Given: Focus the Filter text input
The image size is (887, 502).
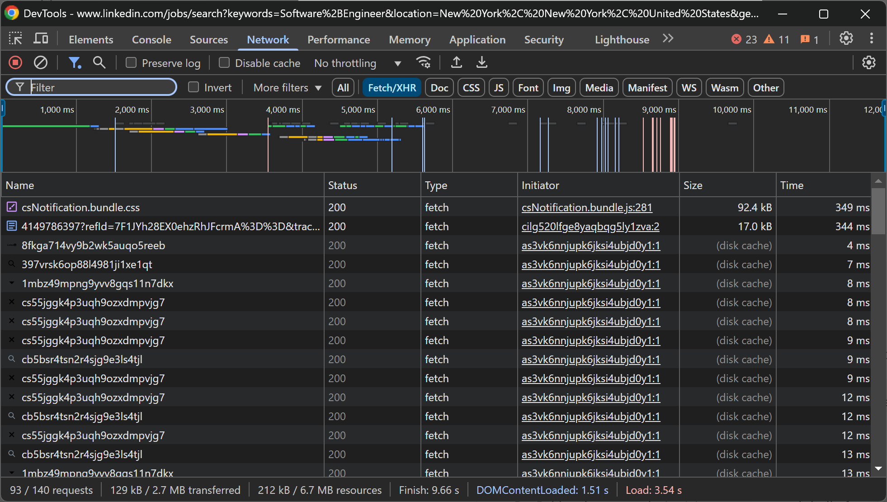Looking at the screenshot, I should 99,87.
